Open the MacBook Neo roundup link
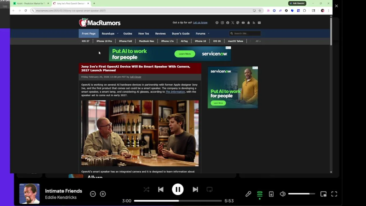This screenshot has height=206, width=366. click(x=146, y=41)
